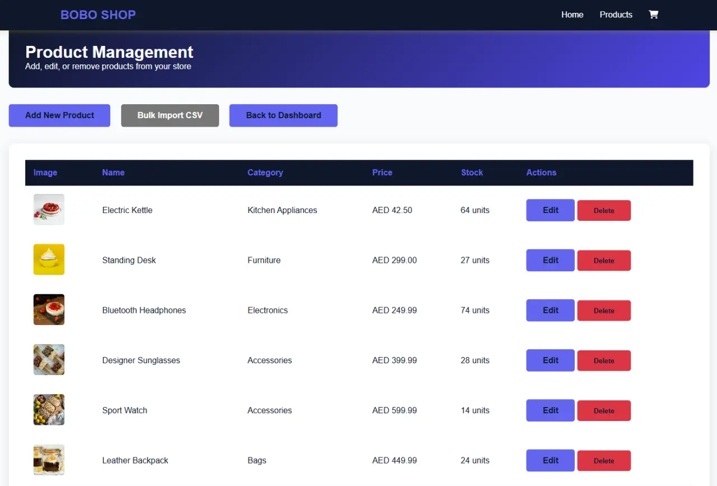Screen dimensions: 717x486
Task: Open the Standing Desk thumbnail image
Action: click(x=49, y=260)
